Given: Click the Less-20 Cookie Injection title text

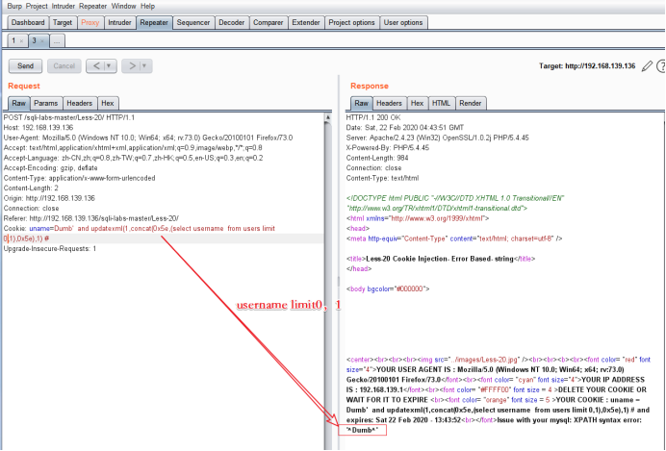Looking at the screenshot, I should [440, 259].
